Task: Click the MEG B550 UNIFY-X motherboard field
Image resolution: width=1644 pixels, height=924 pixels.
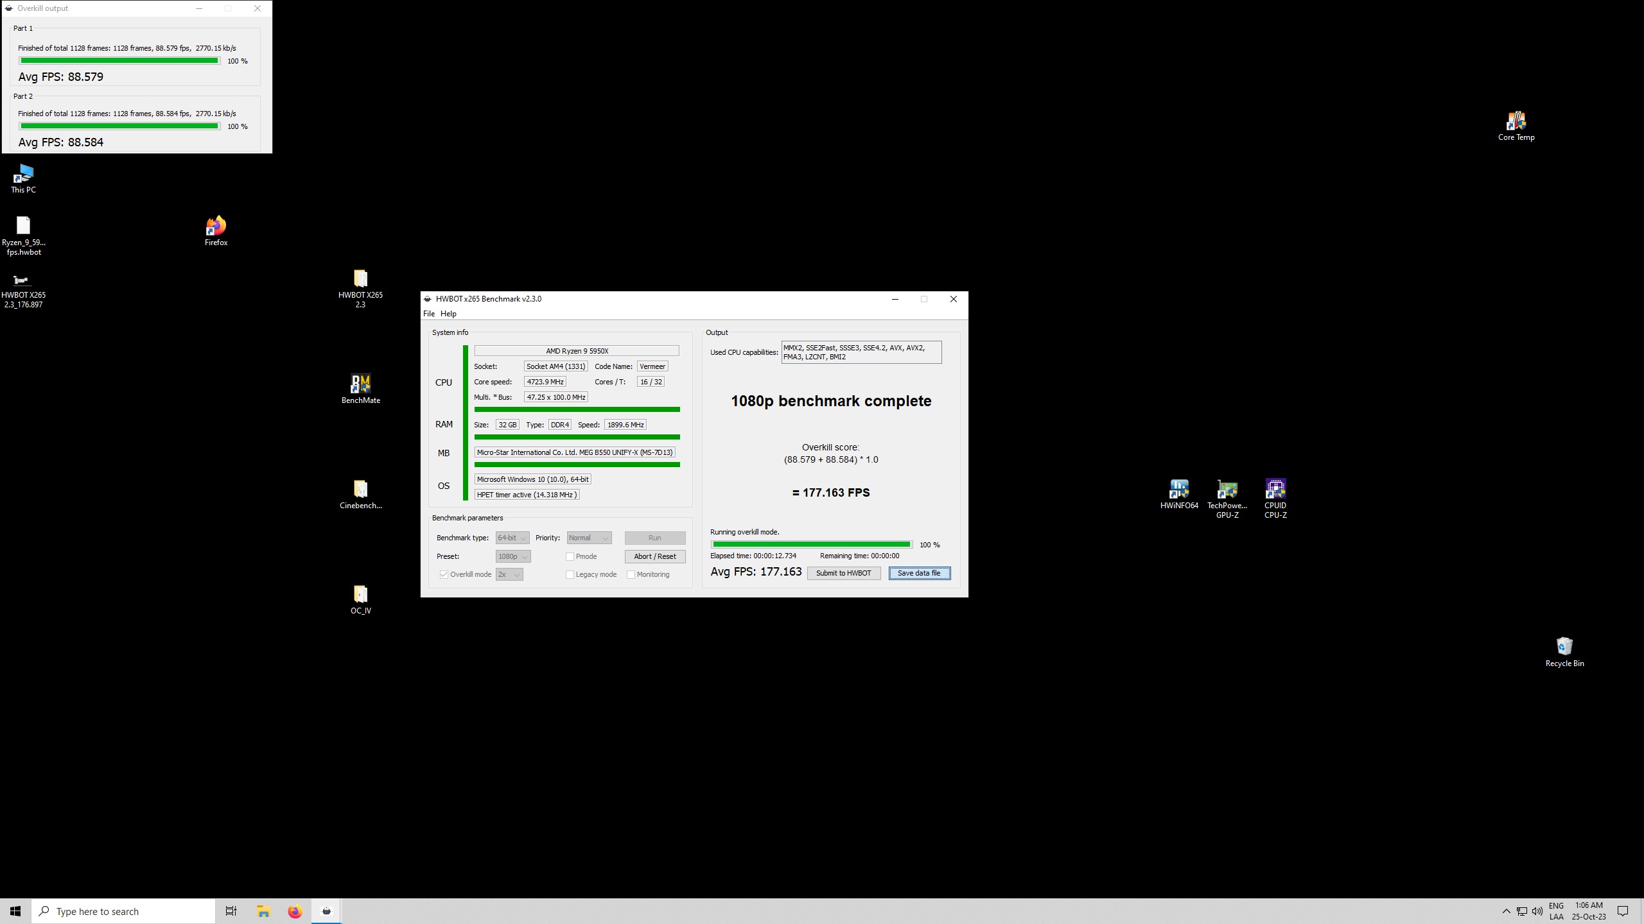Action: (x=575, y=452)
